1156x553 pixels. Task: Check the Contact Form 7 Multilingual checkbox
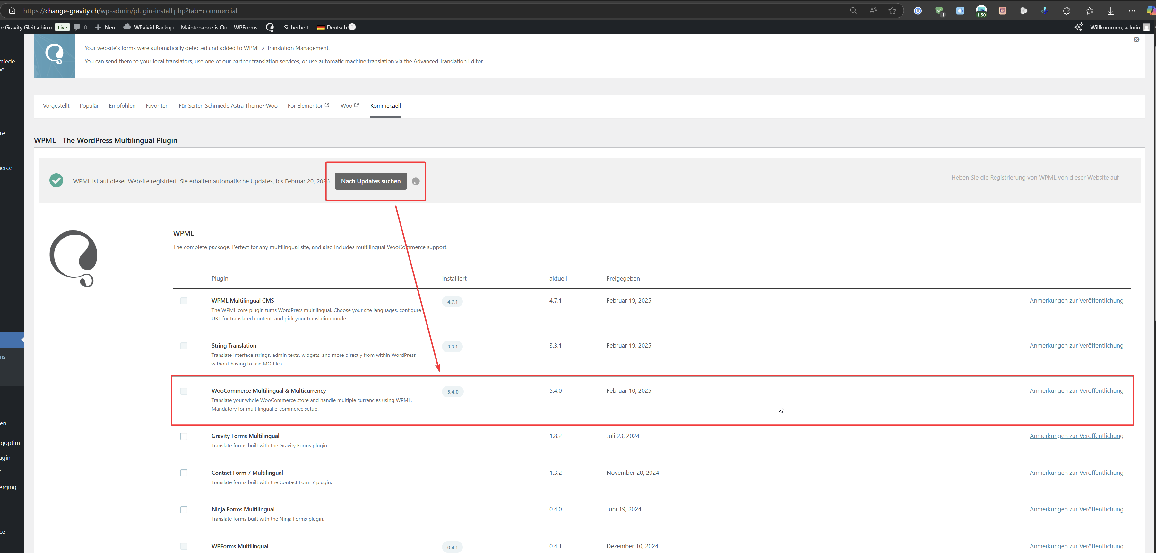(184, 473)
